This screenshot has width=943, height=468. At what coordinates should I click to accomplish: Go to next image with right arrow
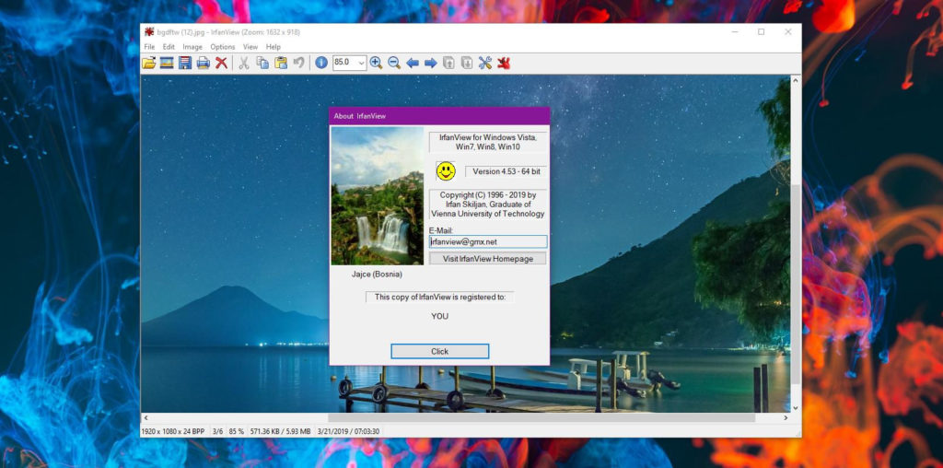(x=430, y=63)
